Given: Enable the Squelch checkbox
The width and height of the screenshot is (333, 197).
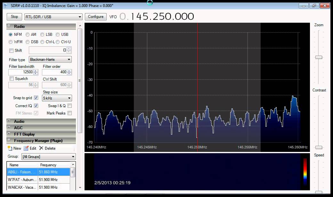Looking at the screenshot, I should coord(12,78).
